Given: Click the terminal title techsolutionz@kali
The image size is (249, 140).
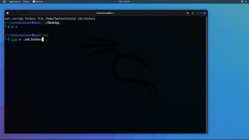Looking at the screenshot, I should tap(106, 13).
